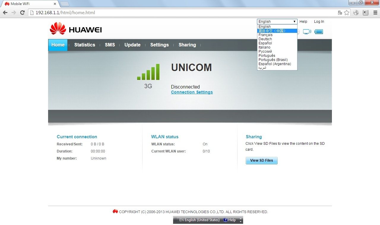Click the Disconnected status text
Screen dimensions: 380x225
click(185, 87)
